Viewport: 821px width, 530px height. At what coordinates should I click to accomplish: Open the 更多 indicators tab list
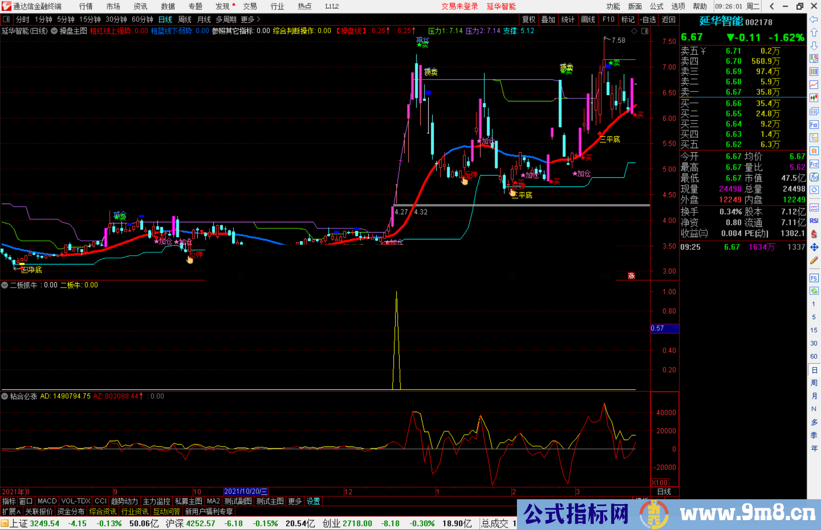coord(295,501)
